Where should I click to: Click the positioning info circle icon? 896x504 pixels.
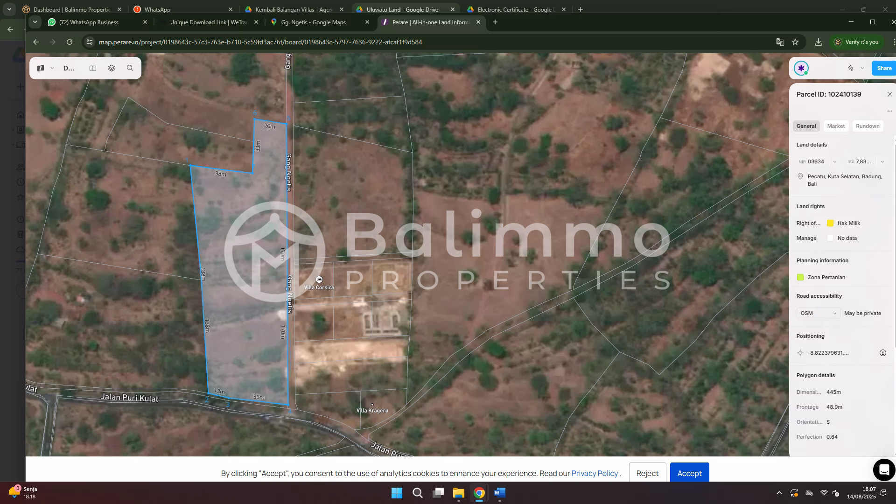pos(882,353)
